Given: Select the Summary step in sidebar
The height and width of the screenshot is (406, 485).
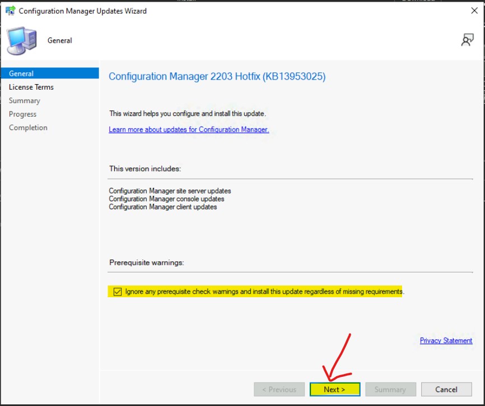Looking at the screenshot, I should coord(25,100).
